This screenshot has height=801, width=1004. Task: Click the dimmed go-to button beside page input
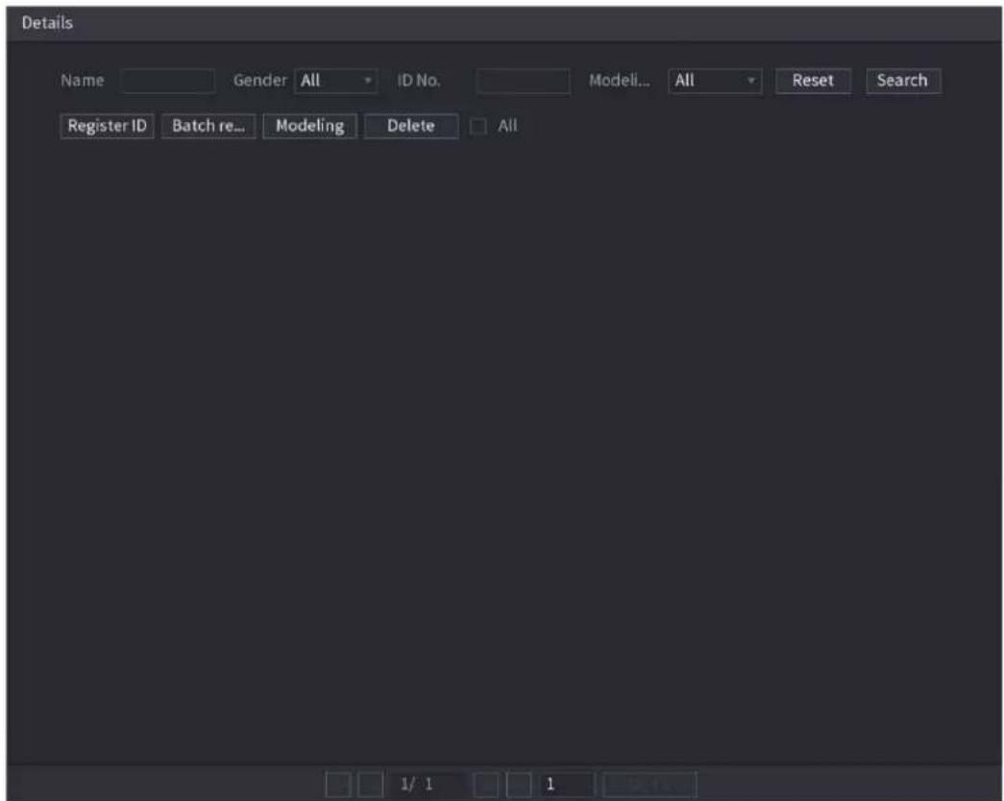(x=649, y=785)
